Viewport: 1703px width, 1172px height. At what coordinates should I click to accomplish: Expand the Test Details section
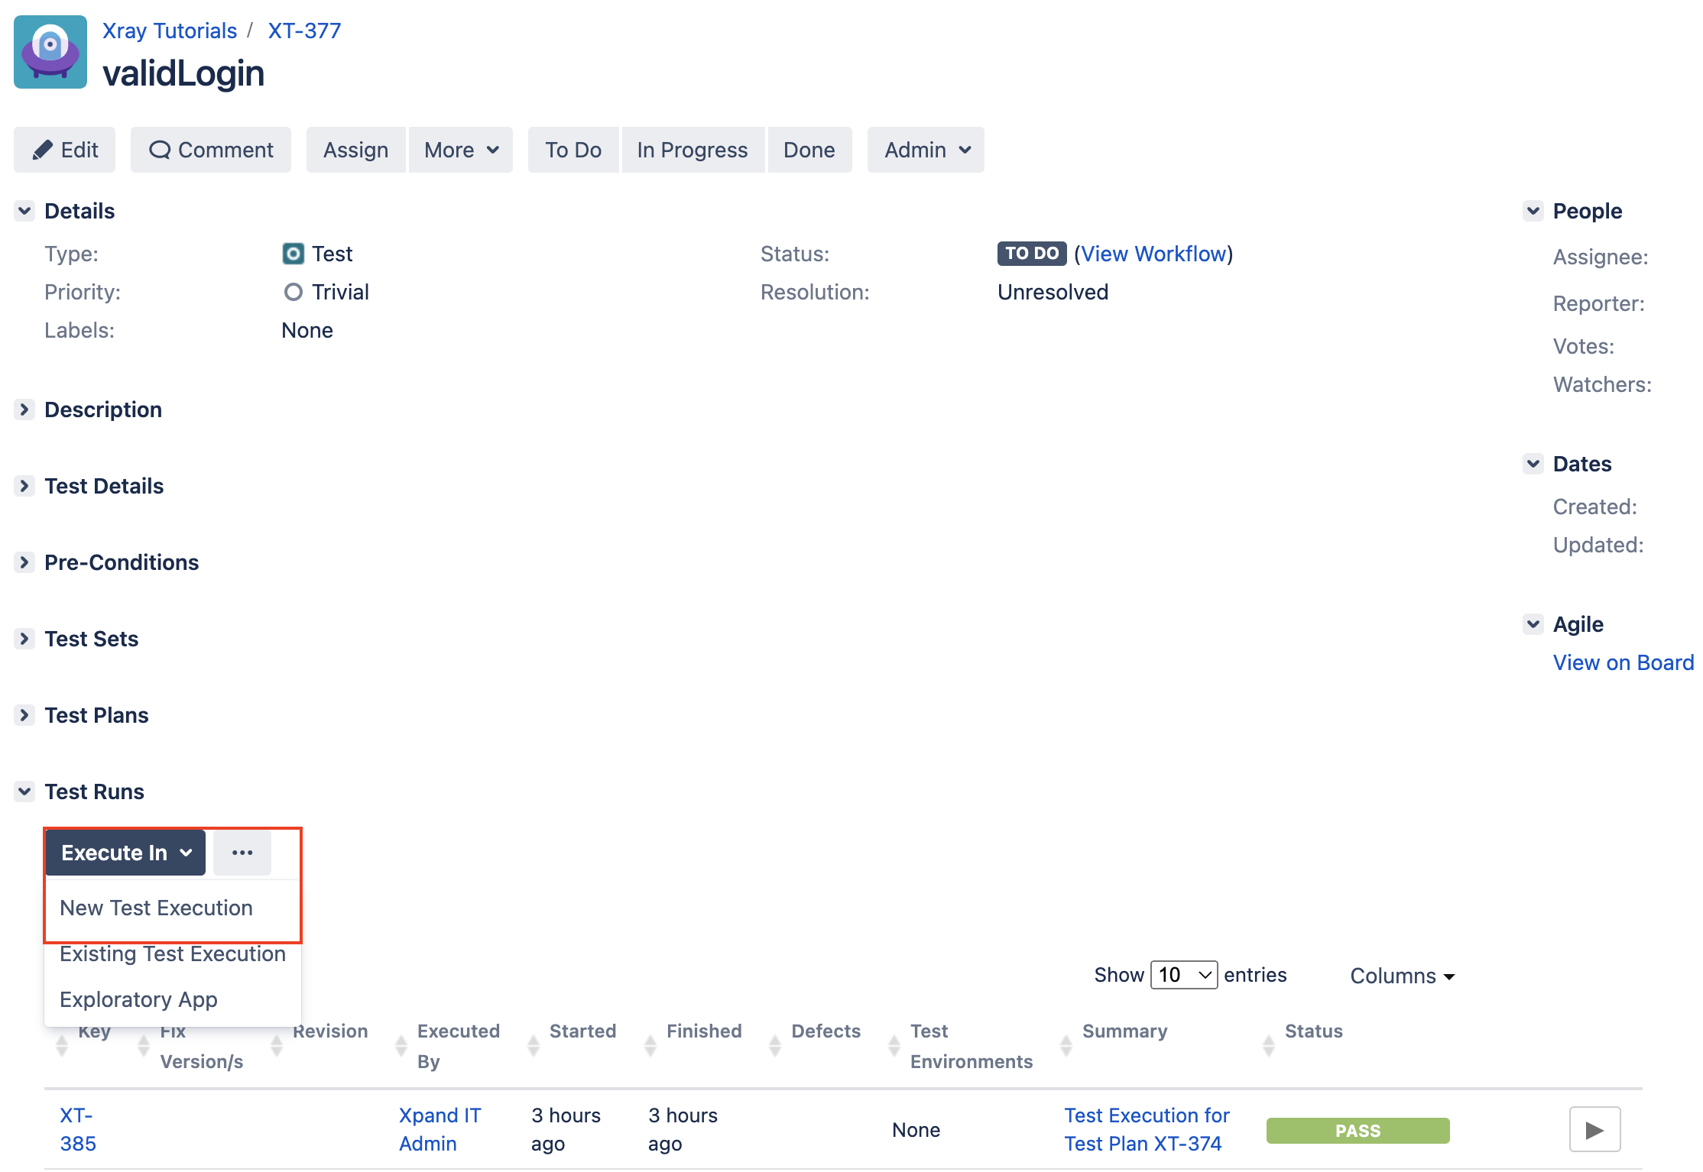pyautogui.click(x=24, y=486)
